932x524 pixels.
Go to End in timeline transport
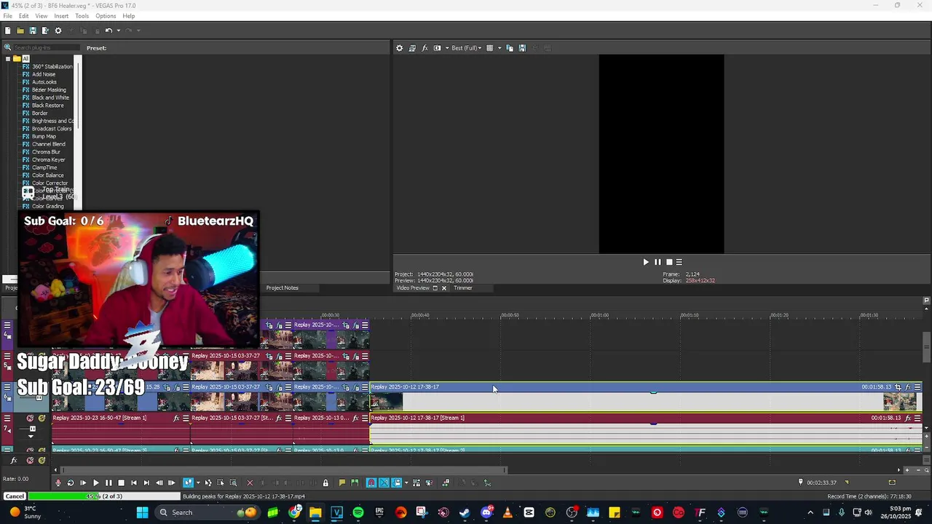pyautogui.click(x=146, y=483)
